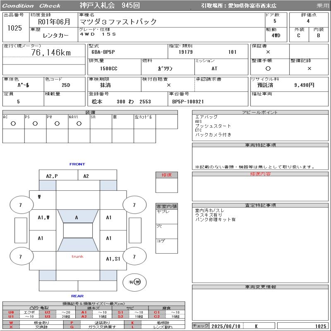This screenshot has width=331, height=331.
Task: Click the × mark under 検付自賠責
Action: tap(169, 85)
